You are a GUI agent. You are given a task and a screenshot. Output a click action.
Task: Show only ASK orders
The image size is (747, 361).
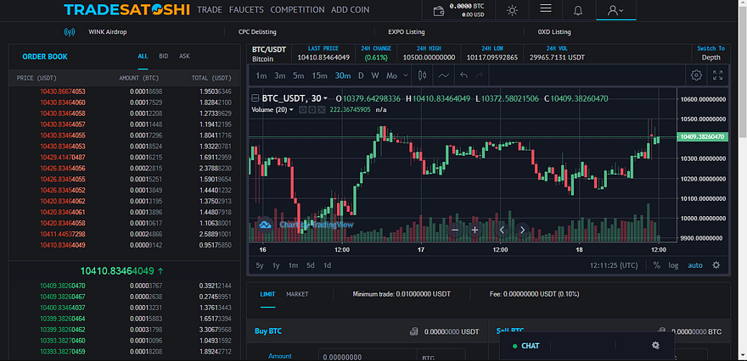[x=184, y=56]
